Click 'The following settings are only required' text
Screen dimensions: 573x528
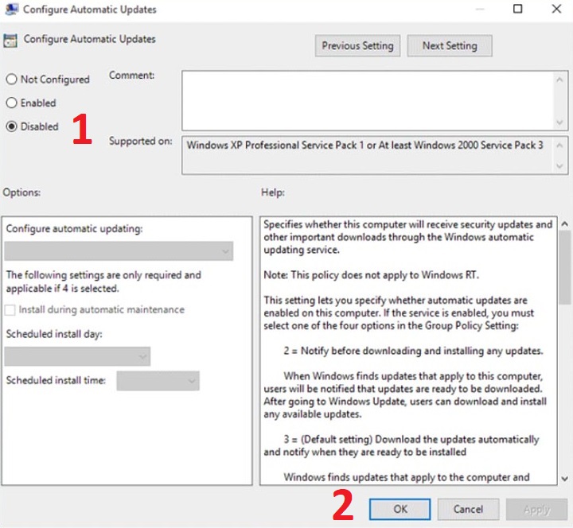pos(103,281)
